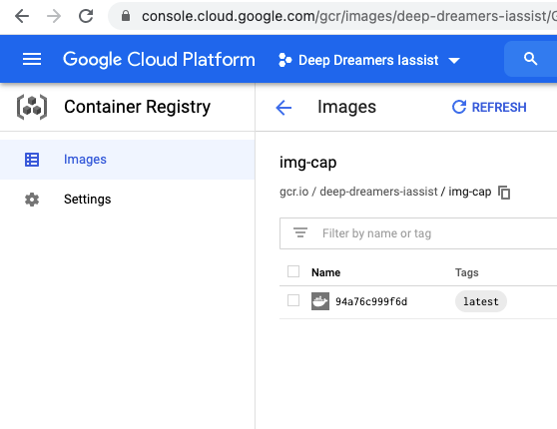Click the Tags column header

point(467,272)
